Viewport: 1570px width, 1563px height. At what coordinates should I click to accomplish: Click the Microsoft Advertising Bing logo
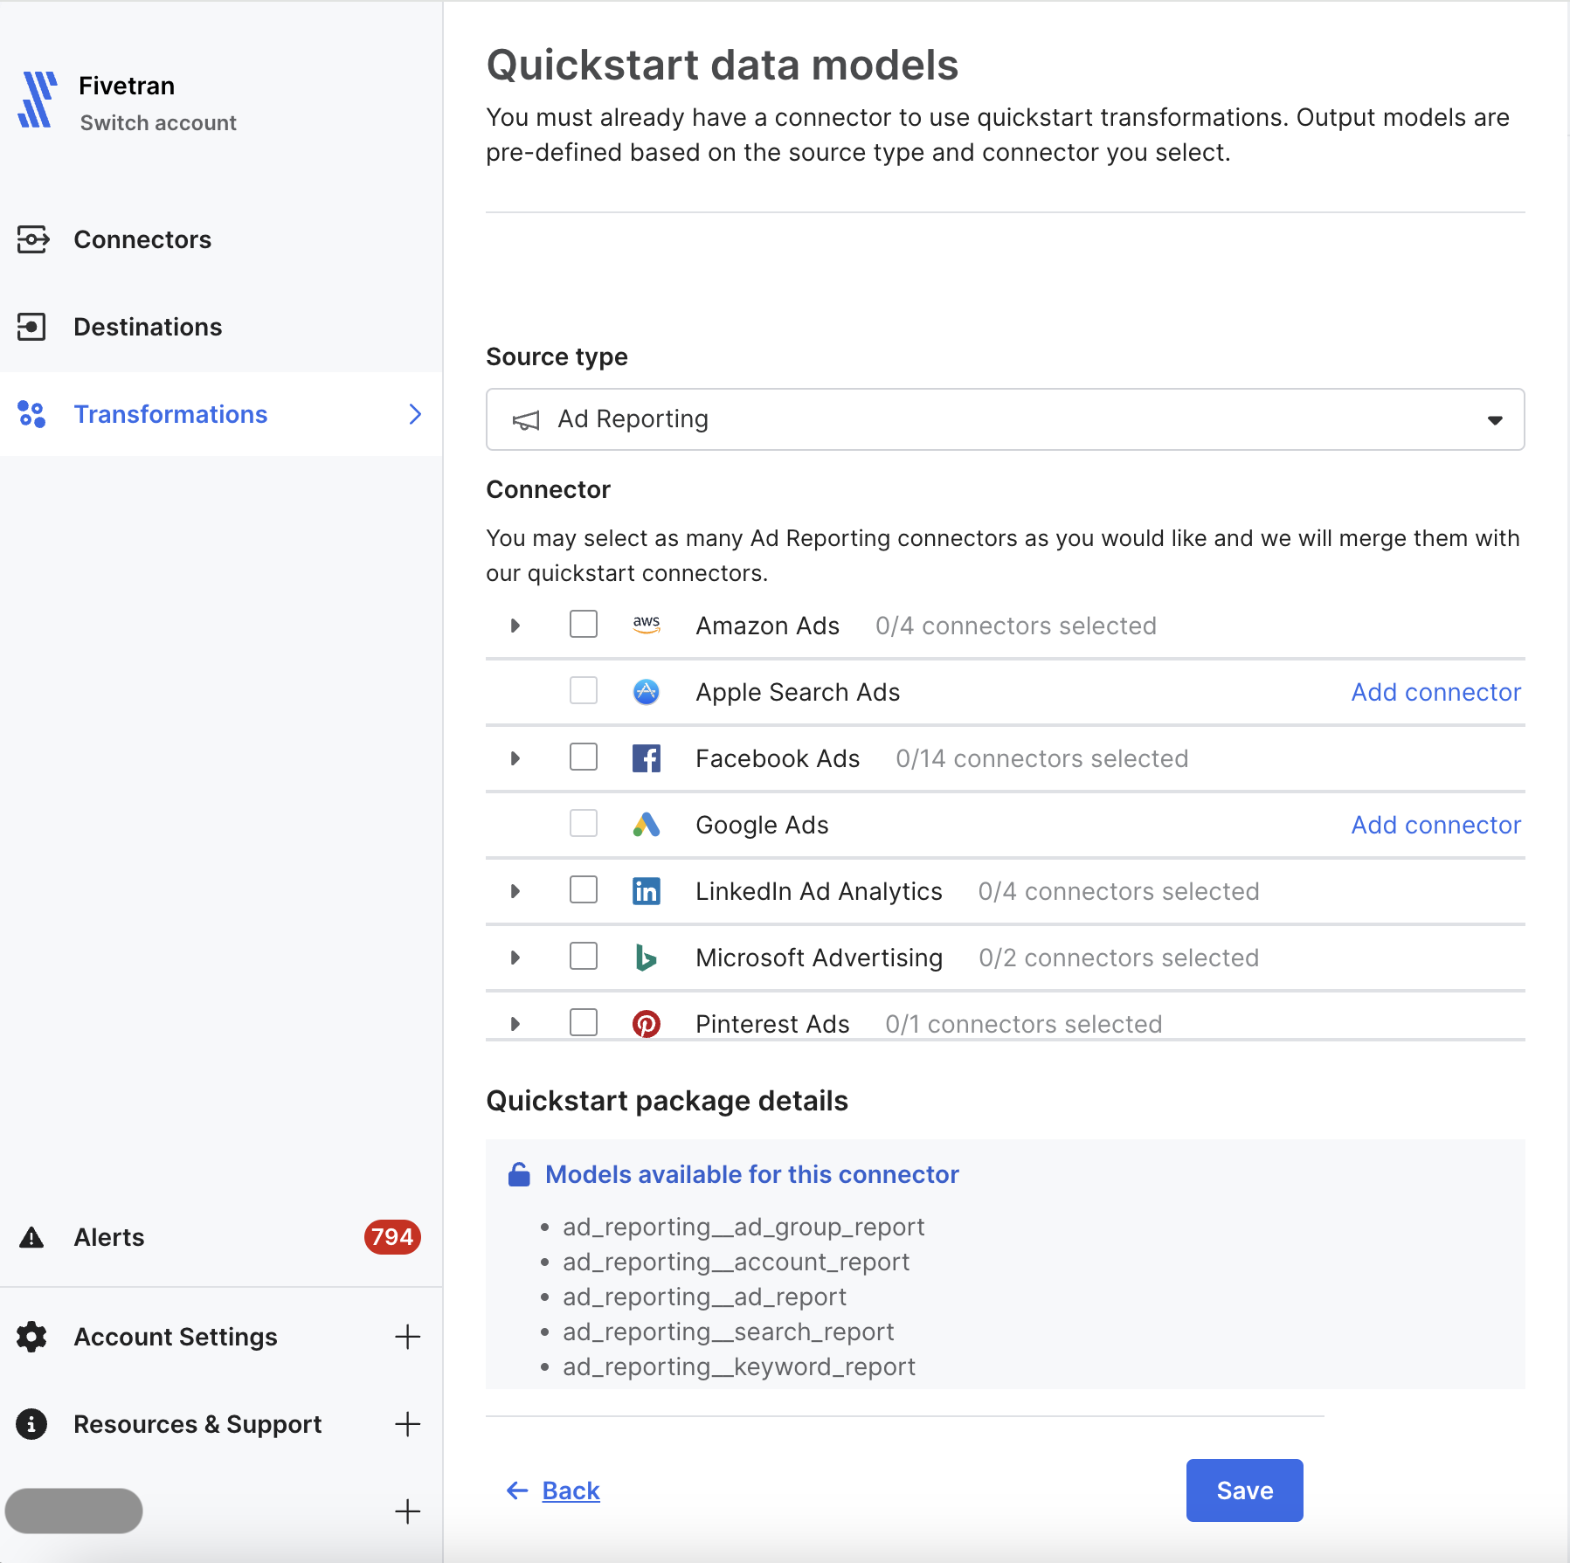(x=647, y=958)
